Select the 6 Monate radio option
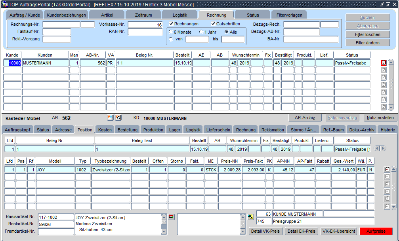This screenshot has height=241, width=399. [171, 32]
